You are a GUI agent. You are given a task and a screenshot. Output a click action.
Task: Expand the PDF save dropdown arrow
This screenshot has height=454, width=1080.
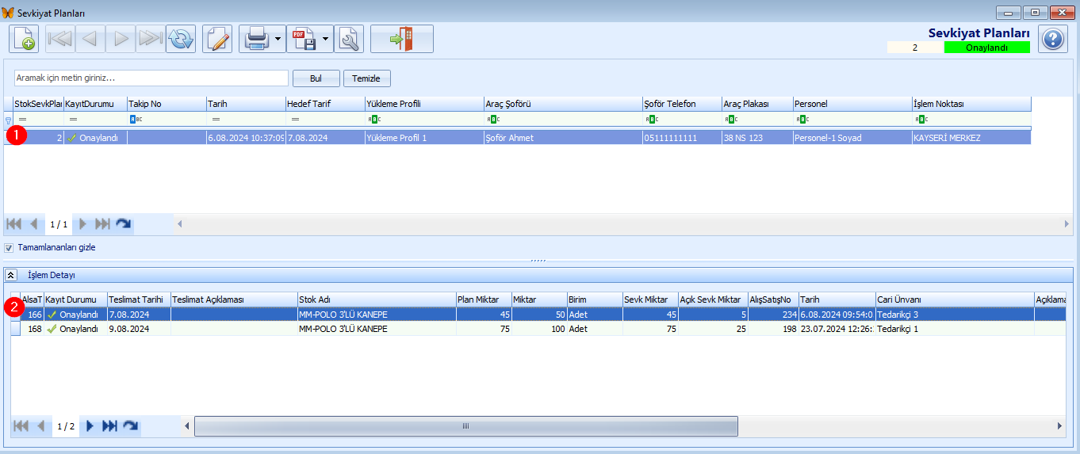[327, 39]
